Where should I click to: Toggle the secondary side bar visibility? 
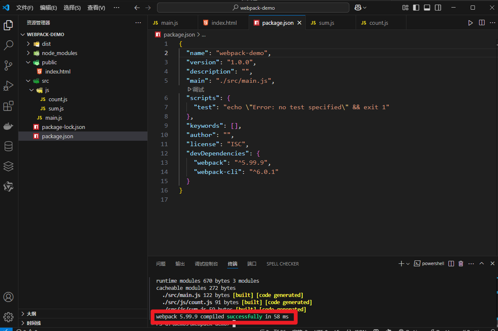[438, 8]
